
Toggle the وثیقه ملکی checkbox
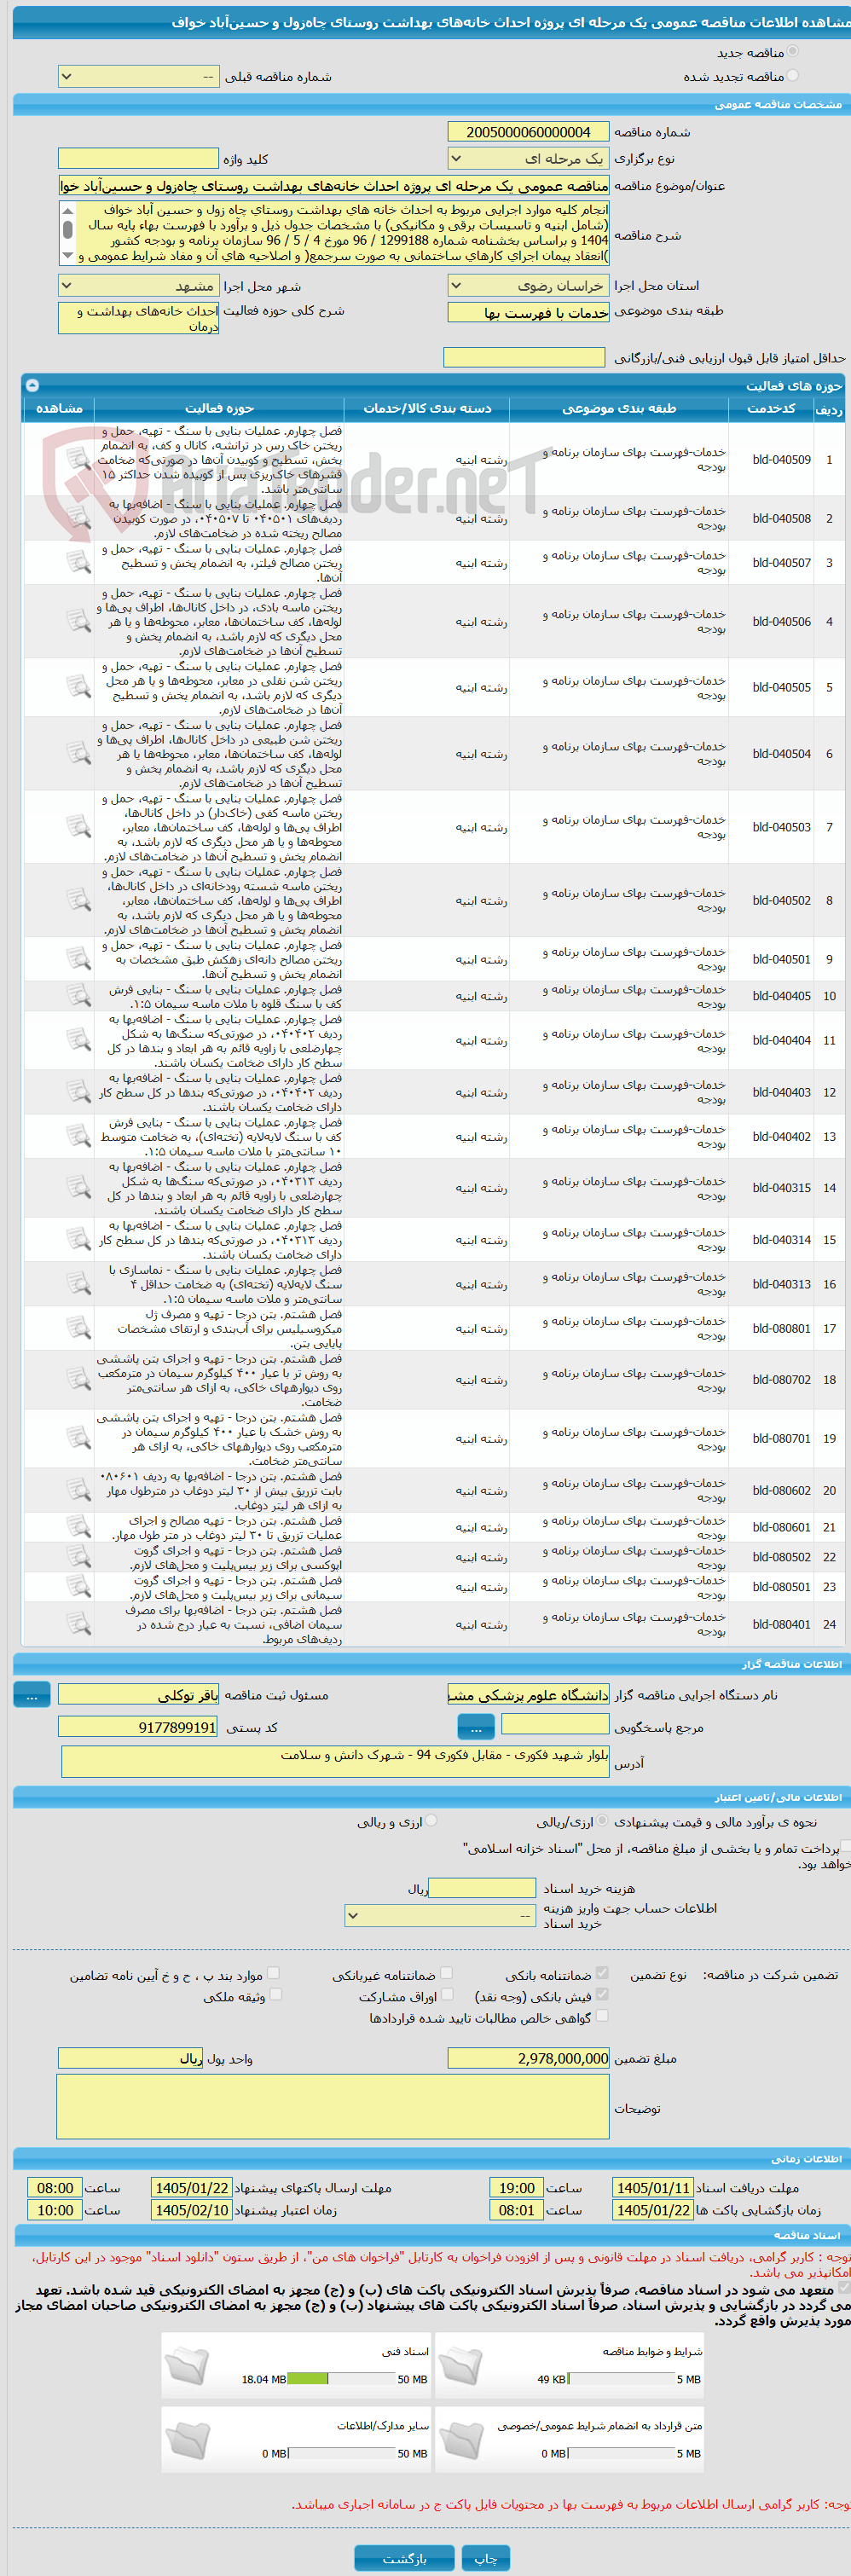[x=276, y=1995]
